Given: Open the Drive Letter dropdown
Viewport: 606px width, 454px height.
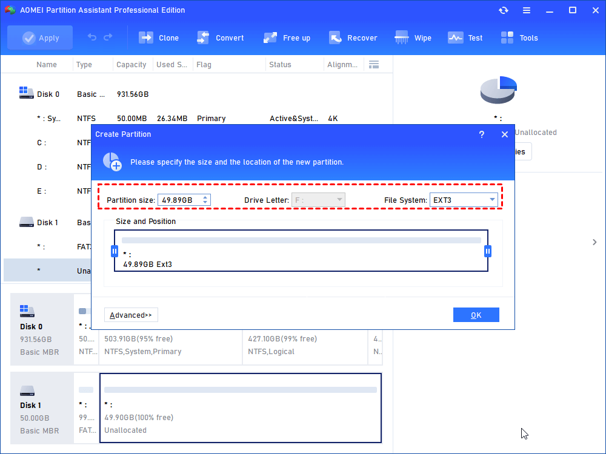Looking at the screenshot, I should pyautogui.click(x=318, y=200).
